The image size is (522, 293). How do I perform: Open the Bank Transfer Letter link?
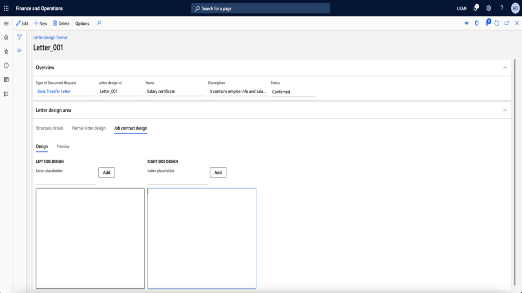54,91
